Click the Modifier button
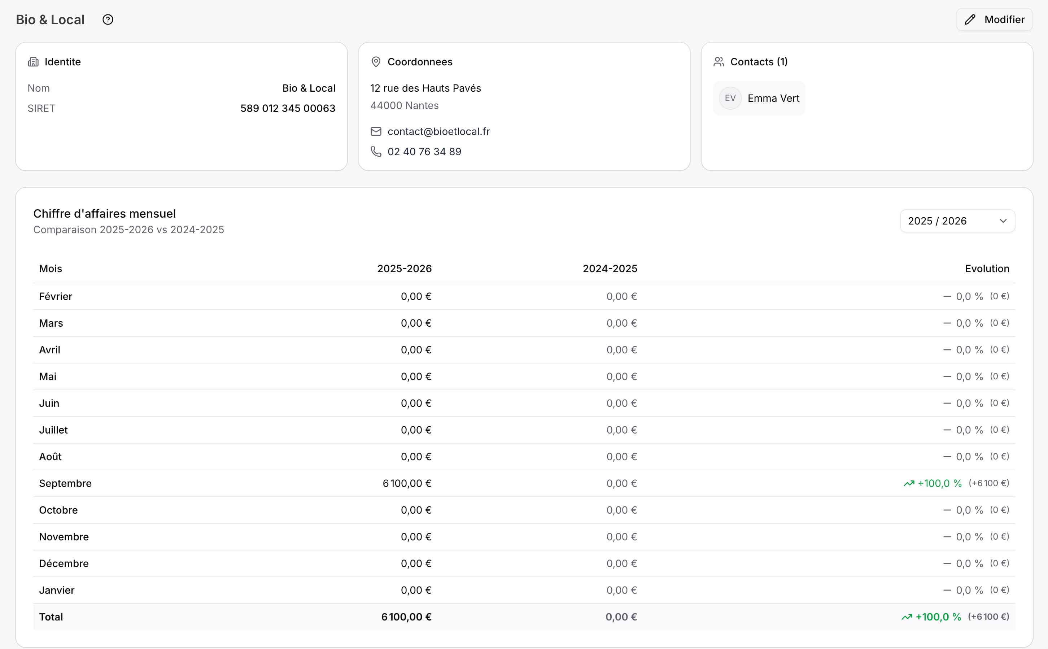This screenshot has height=649, width=1048. pos(994,19)
